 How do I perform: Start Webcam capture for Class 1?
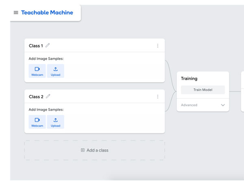(x=37, y=71)
